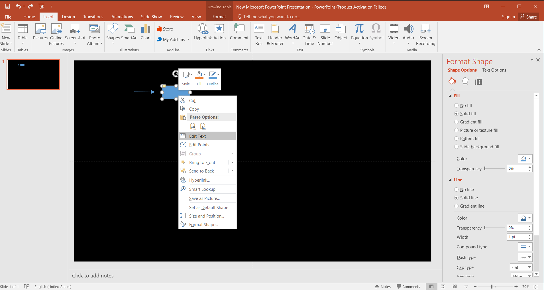Collapse the Fill section

coord(450,96)
